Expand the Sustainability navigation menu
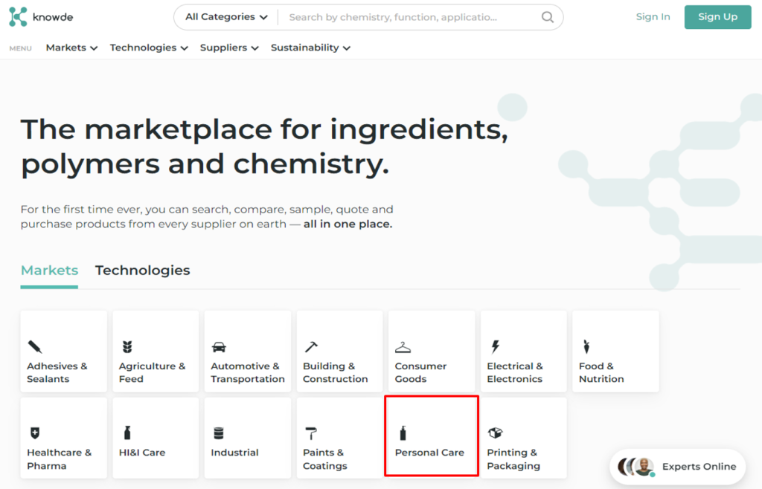The width and height of the screenshot is (762, 489). [310, 48]
